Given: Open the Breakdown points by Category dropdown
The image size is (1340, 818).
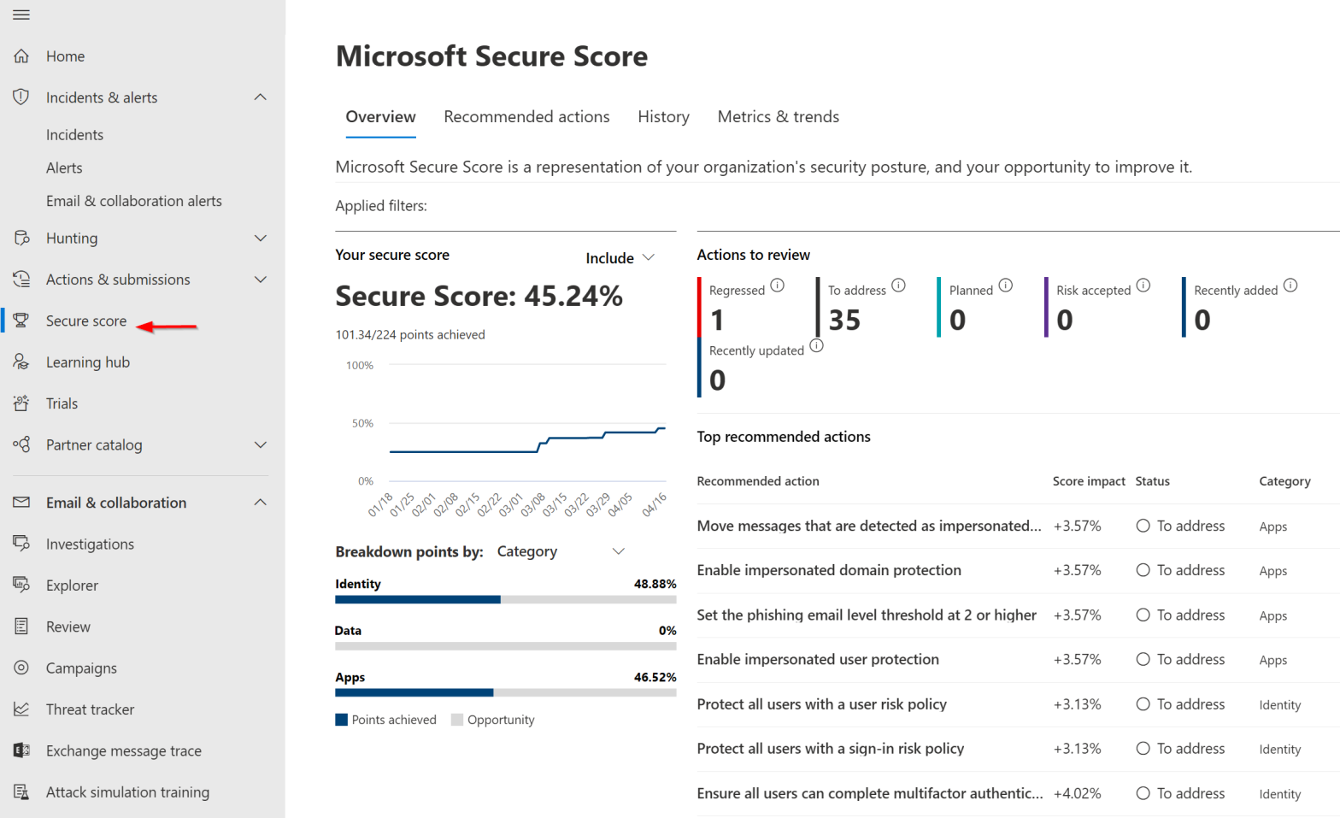Looking at the screenshot, I should coord(617,551).
